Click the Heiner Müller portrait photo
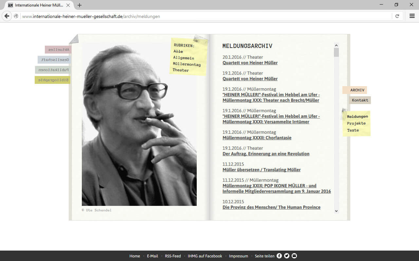Image resolution: width=419 pixels, height=261 pixels. (x=139, y=124)
